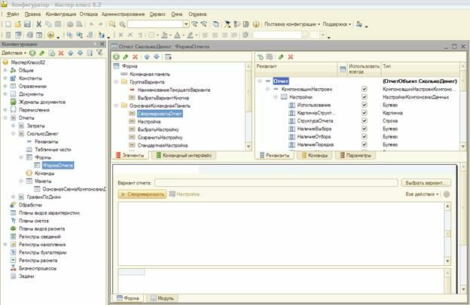Switch to the Командный интерфейс tab
The height and width of the screenshot is (305, 470).
pyautogui.click(x=185, y=155)
